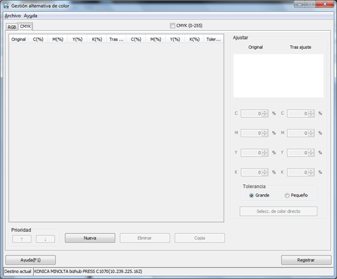
Task: Adjust Tras ajuste K spinner arrows
Action: coord(311,172)
